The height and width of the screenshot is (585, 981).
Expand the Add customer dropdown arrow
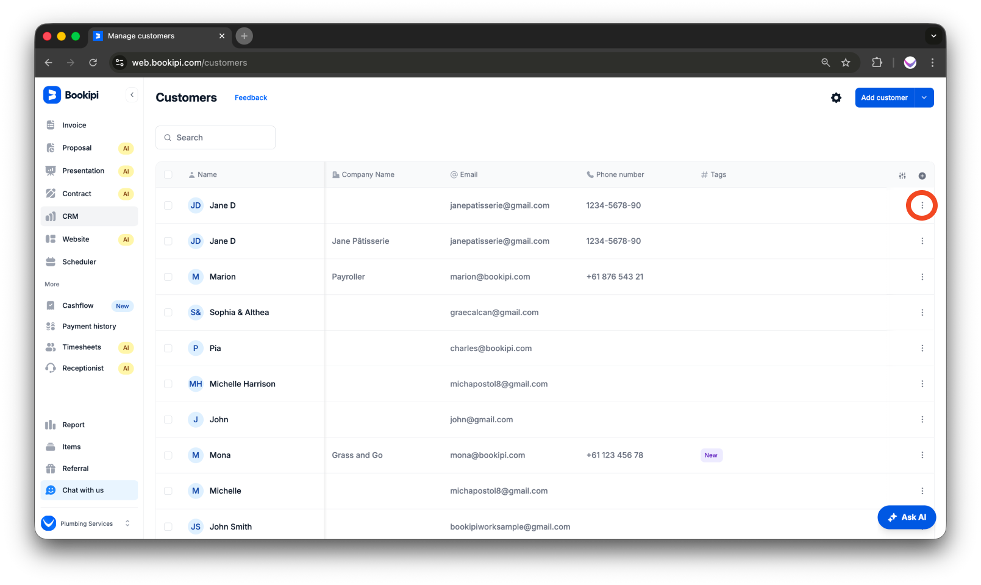point(924,97)
